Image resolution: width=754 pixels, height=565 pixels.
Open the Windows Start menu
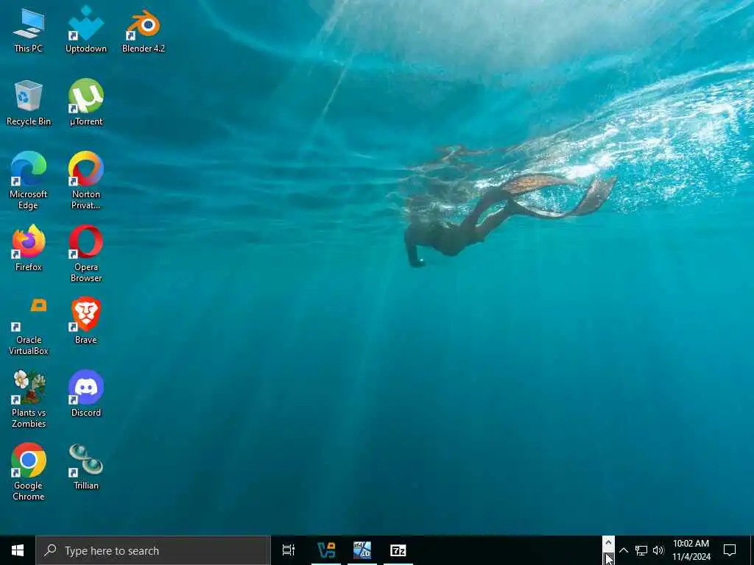pyautogui.click(x=18, y=550)
